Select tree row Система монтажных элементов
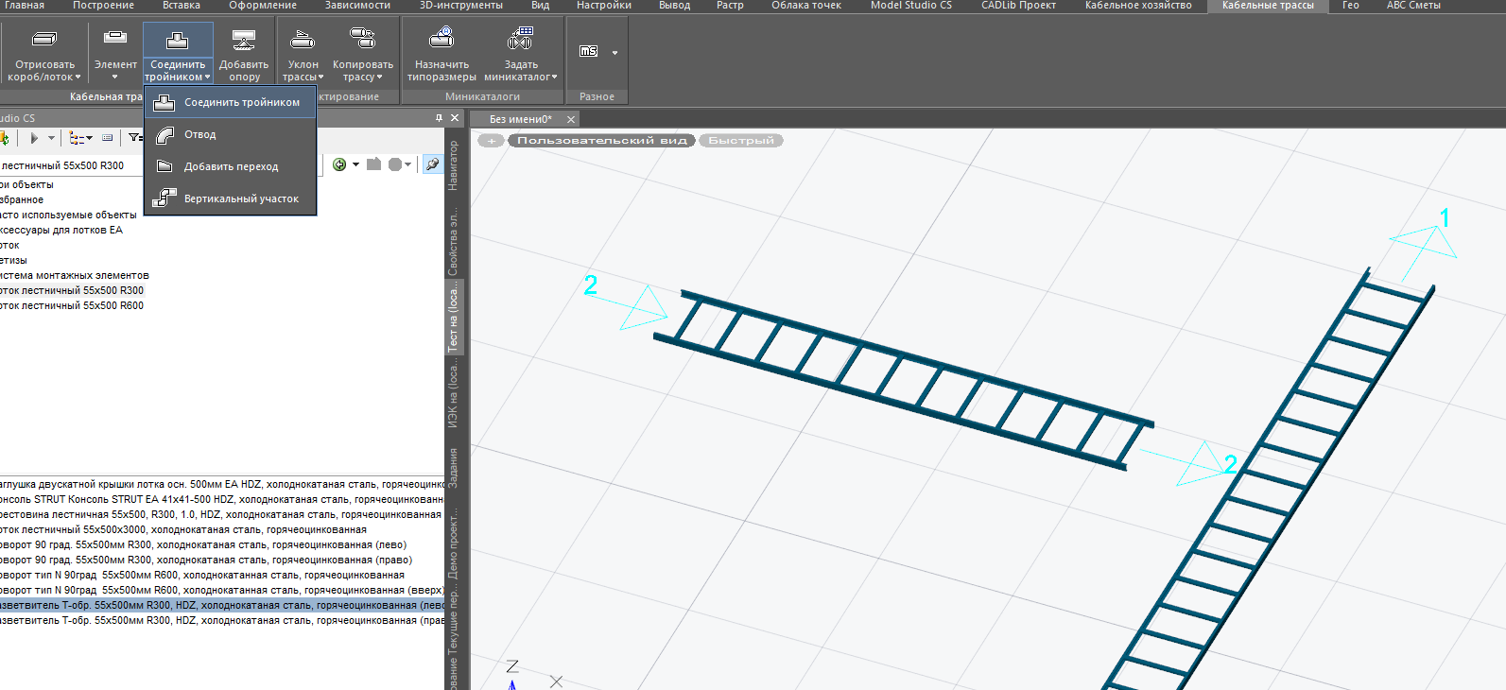 pyautogui.click(x=75, y=275)
